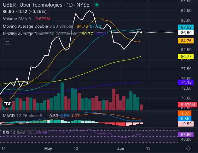Viewport: 198px width, 153px height.
Task: Click the 13 date axis label
Action: tap(76, 149)
